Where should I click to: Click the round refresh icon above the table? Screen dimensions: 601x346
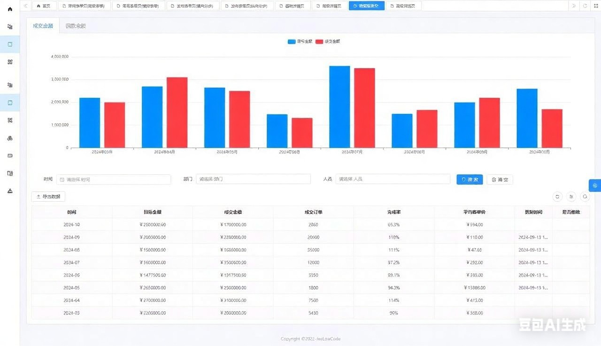click(557, 197)
